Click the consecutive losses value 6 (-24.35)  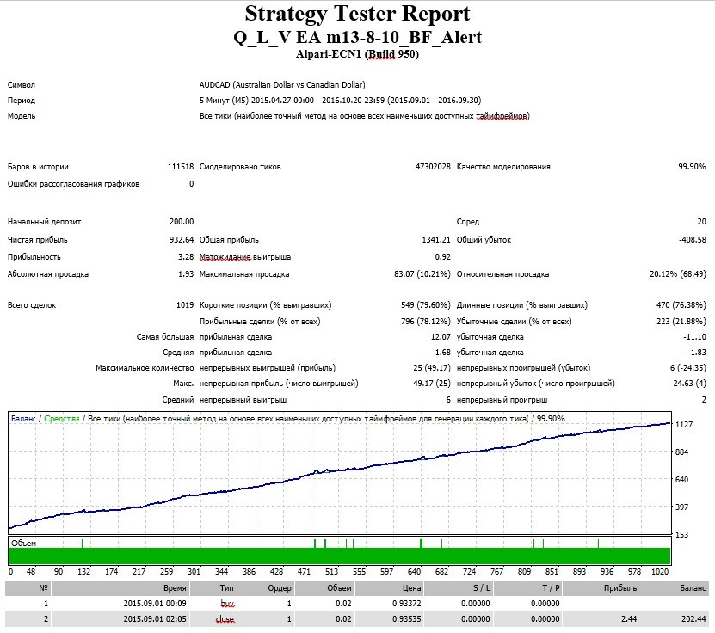[x=687, y=368]
